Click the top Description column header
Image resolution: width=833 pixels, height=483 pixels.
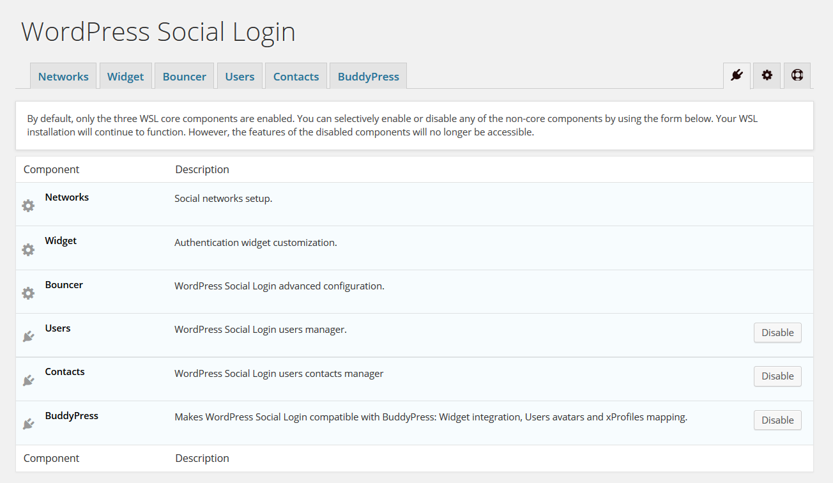point(203,169)
